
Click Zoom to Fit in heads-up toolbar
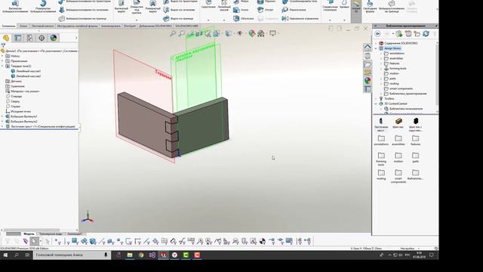(173, 33)
